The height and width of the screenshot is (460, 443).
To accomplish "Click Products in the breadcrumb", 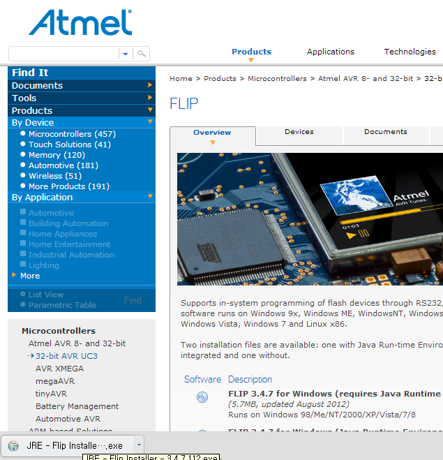I will click(220, 79).
